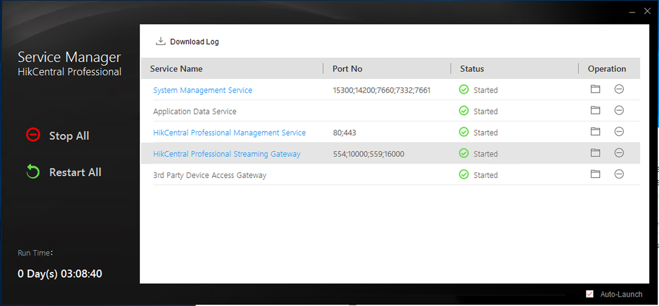Close the Service Manager window
This screenshot has width=659, height=306.
647,10
